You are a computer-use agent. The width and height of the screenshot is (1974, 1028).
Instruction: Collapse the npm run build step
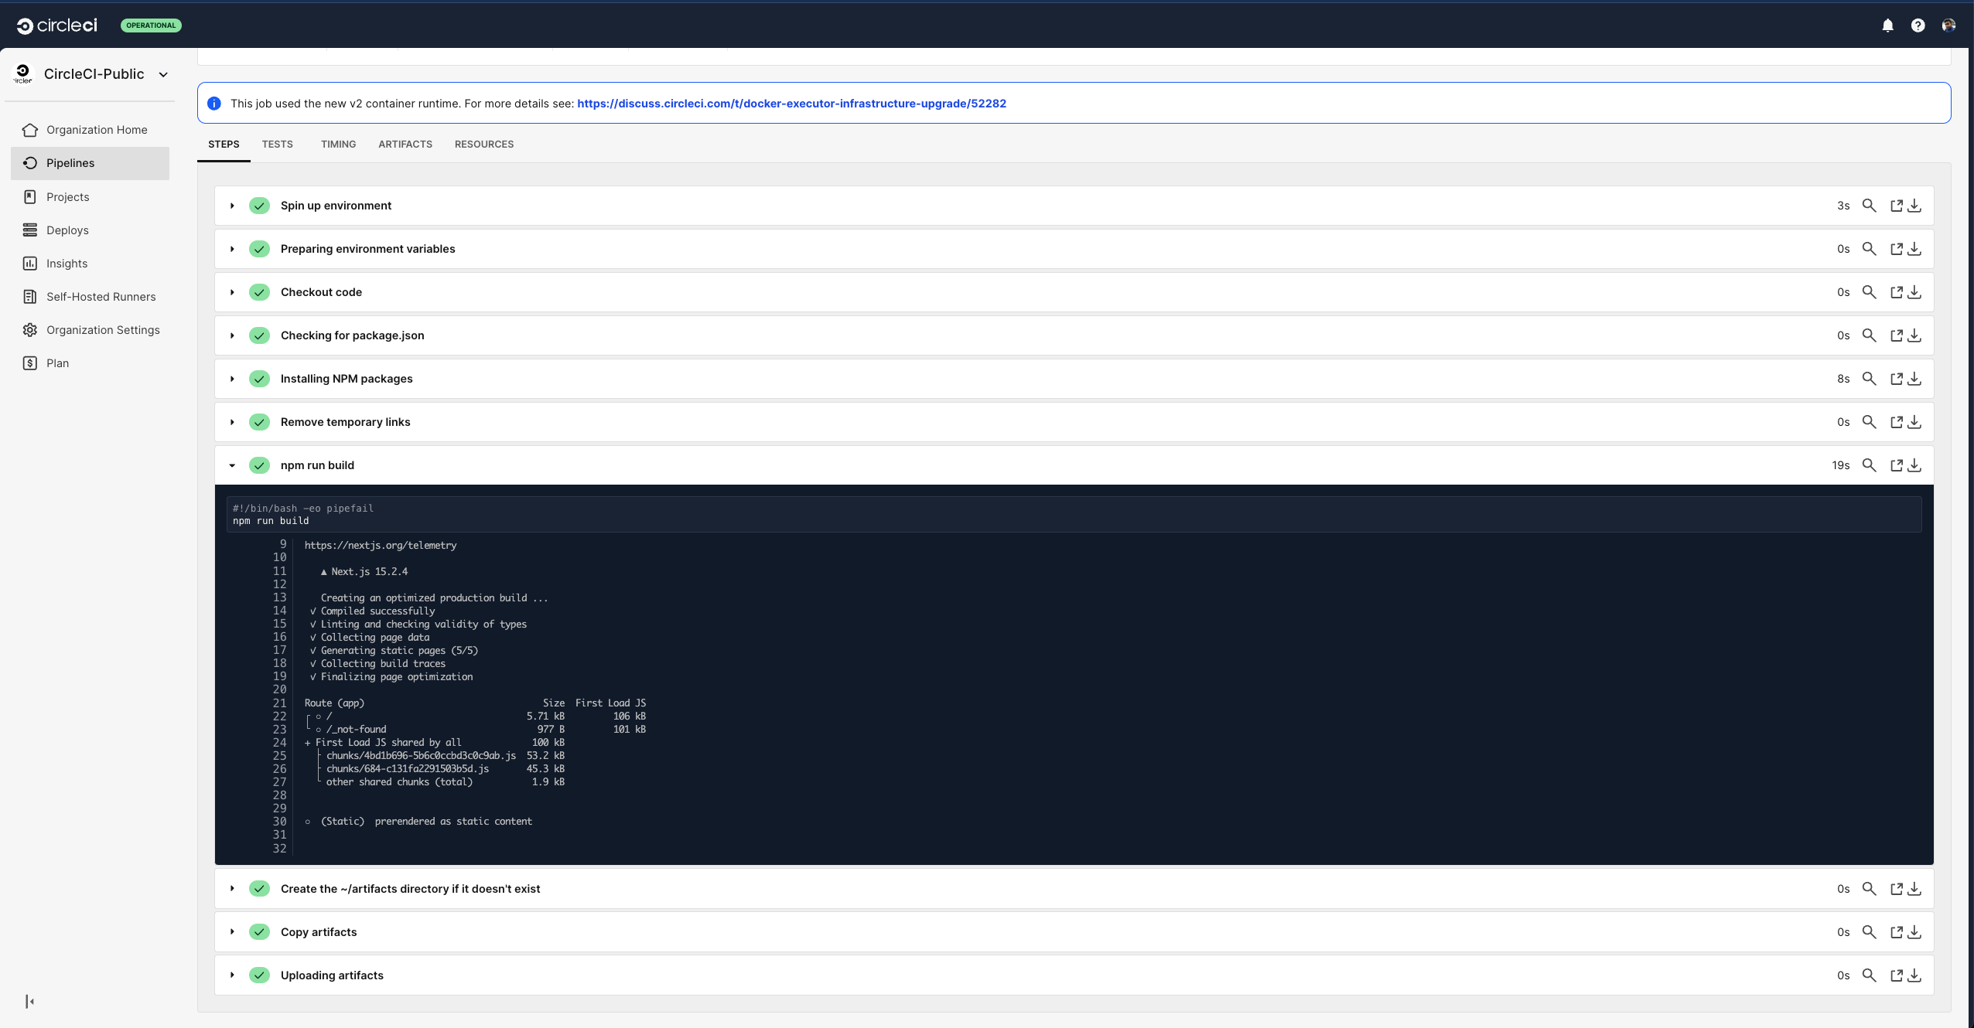(x=232, y=465)
